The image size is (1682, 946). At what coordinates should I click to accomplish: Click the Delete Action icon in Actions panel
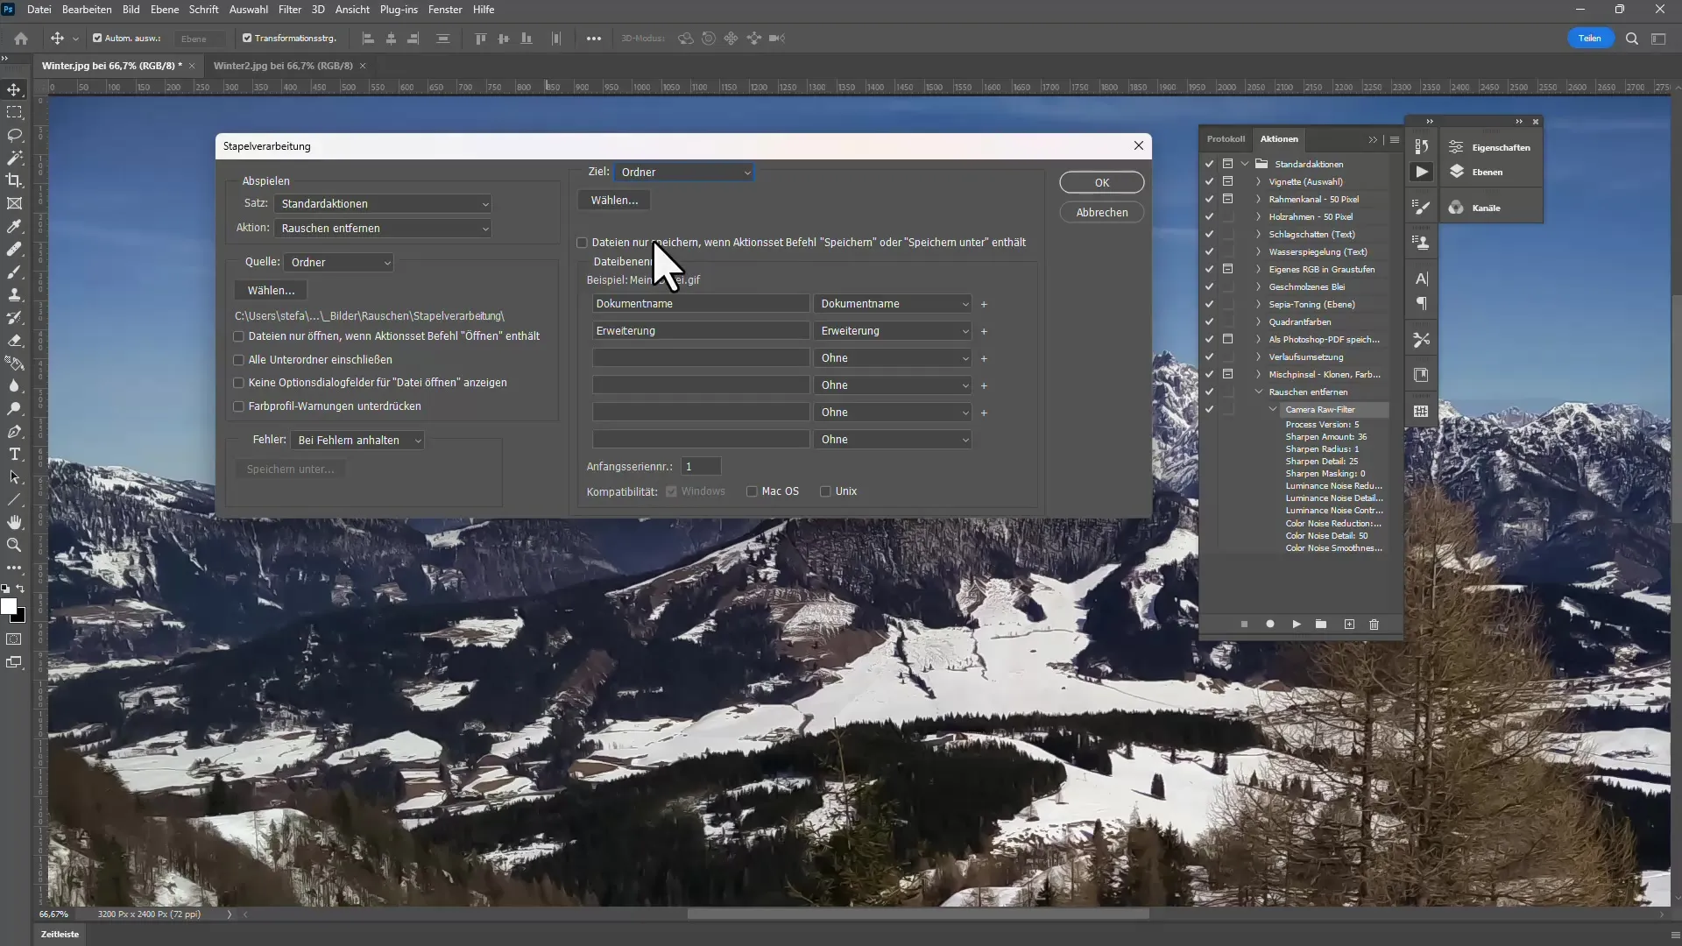coord(1376,625)
